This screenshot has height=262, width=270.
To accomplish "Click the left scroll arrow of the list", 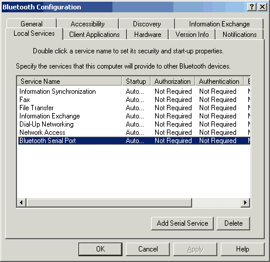I will [x=21, y=202].
